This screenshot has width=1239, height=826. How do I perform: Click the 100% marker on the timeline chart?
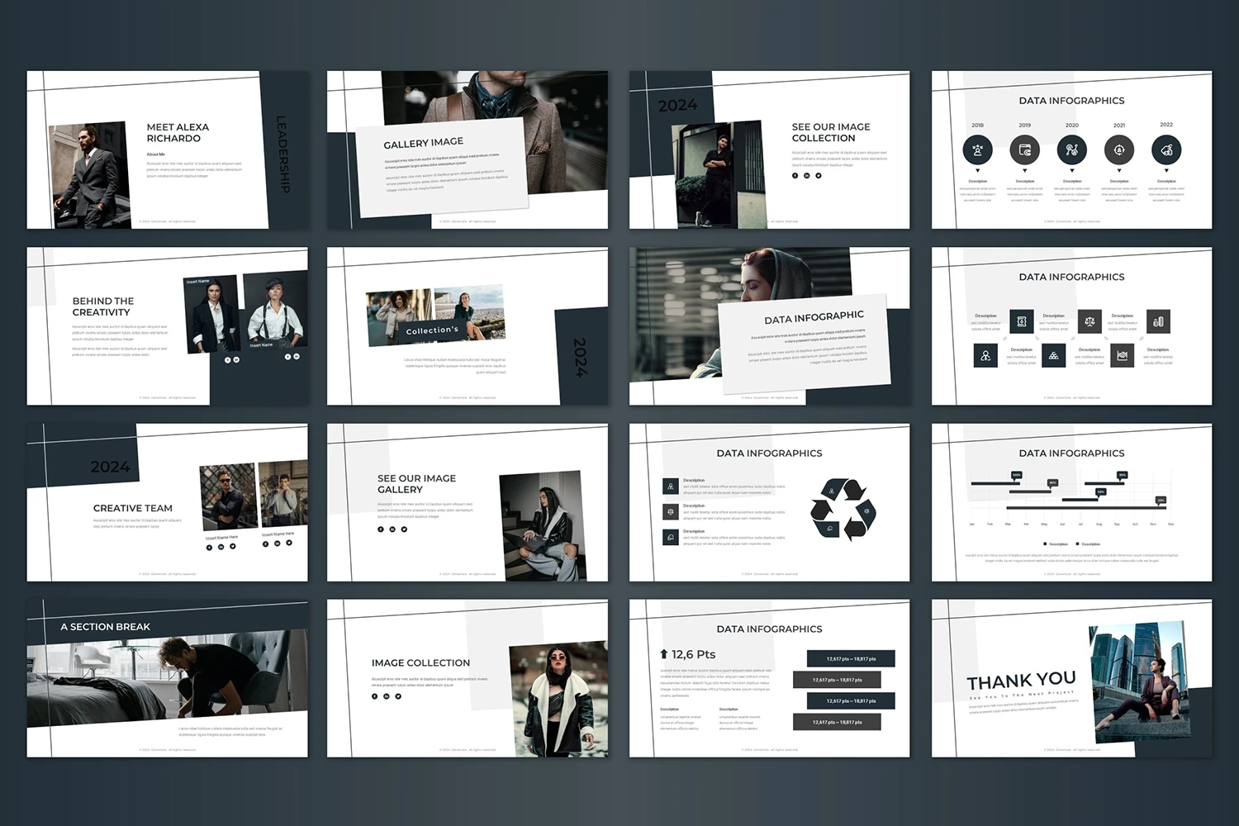(1016, 475)
